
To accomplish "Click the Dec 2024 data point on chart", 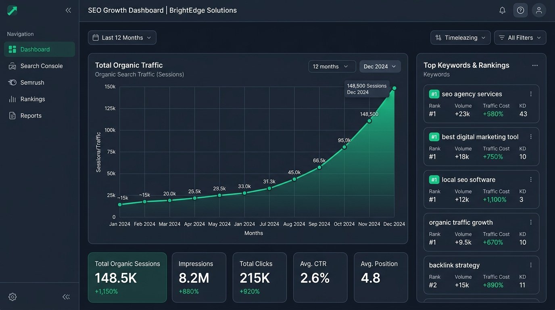I will click(x=394, y=88).
